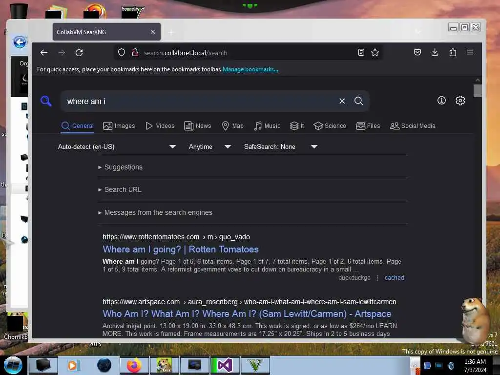Submit search with magnifier button
Viewport: 500px width, 375px height.
[x=359, y=101]
